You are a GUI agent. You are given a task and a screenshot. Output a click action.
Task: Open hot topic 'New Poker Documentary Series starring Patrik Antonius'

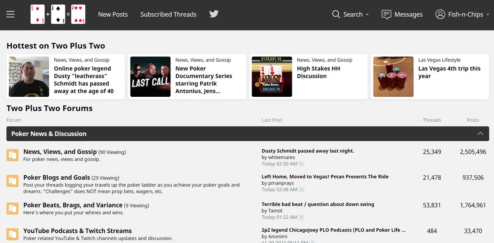point(204,80)
